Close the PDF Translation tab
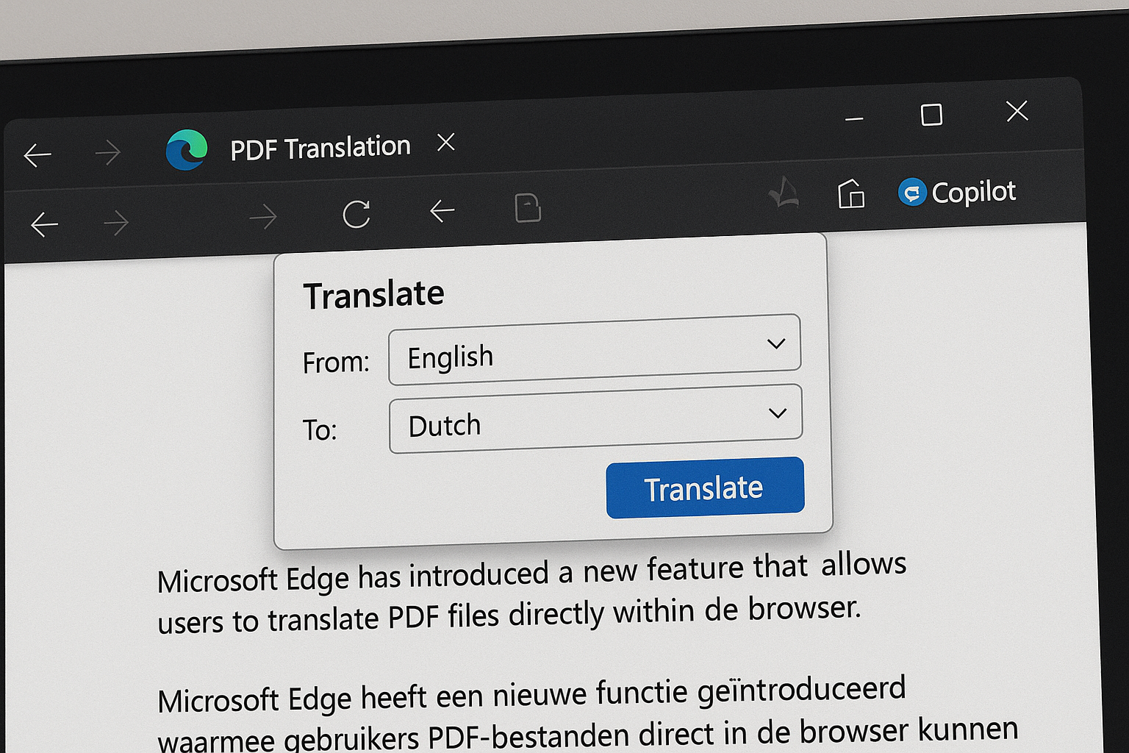 click(x=446, y=142)
